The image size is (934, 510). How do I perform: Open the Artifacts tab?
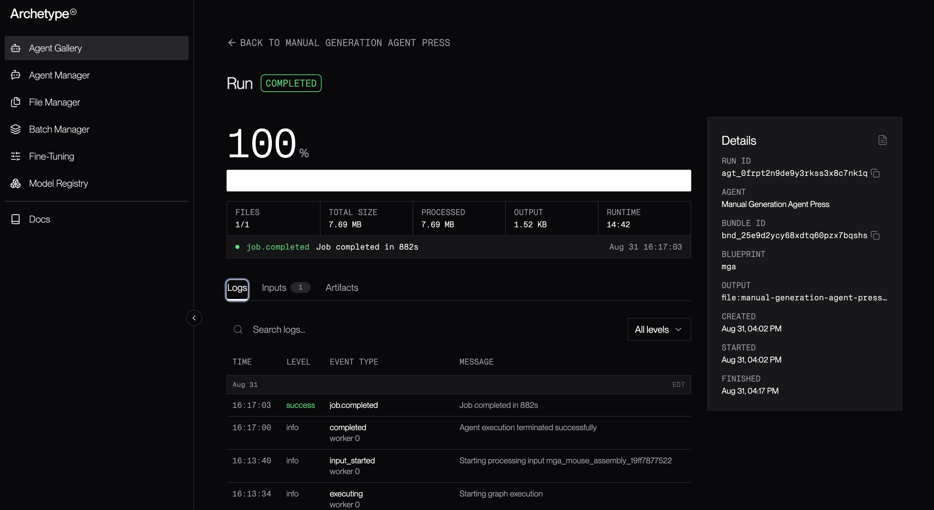[x=342, y=288]
